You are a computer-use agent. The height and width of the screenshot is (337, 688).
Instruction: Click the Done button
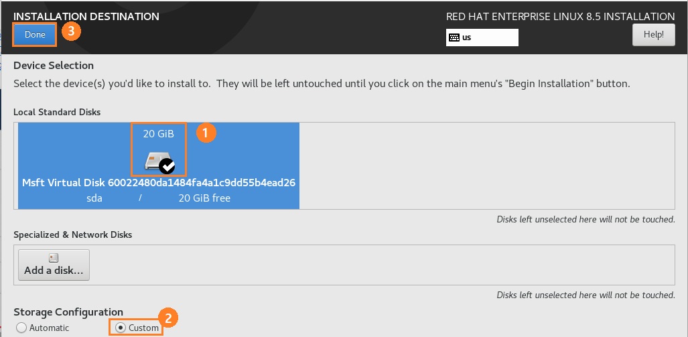point(35,34)
